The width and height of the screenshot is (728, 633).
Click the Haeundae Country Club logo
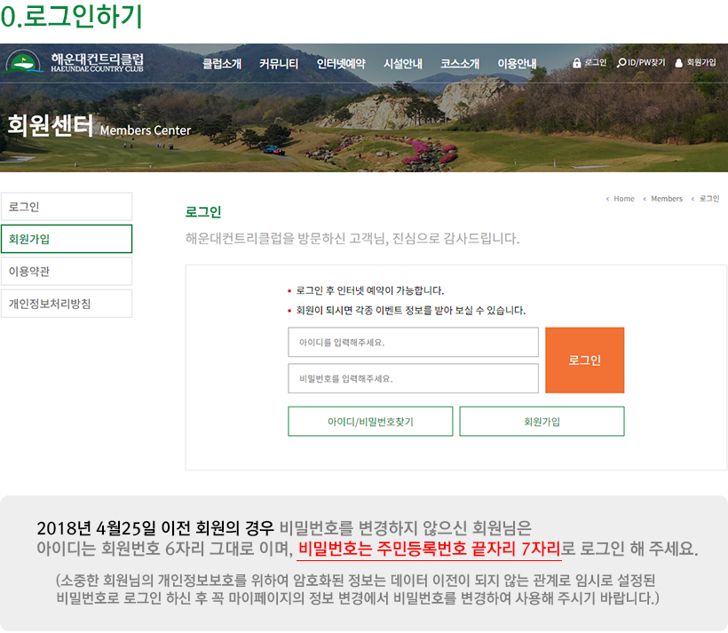pyautogui.click(x=75, y=63)
